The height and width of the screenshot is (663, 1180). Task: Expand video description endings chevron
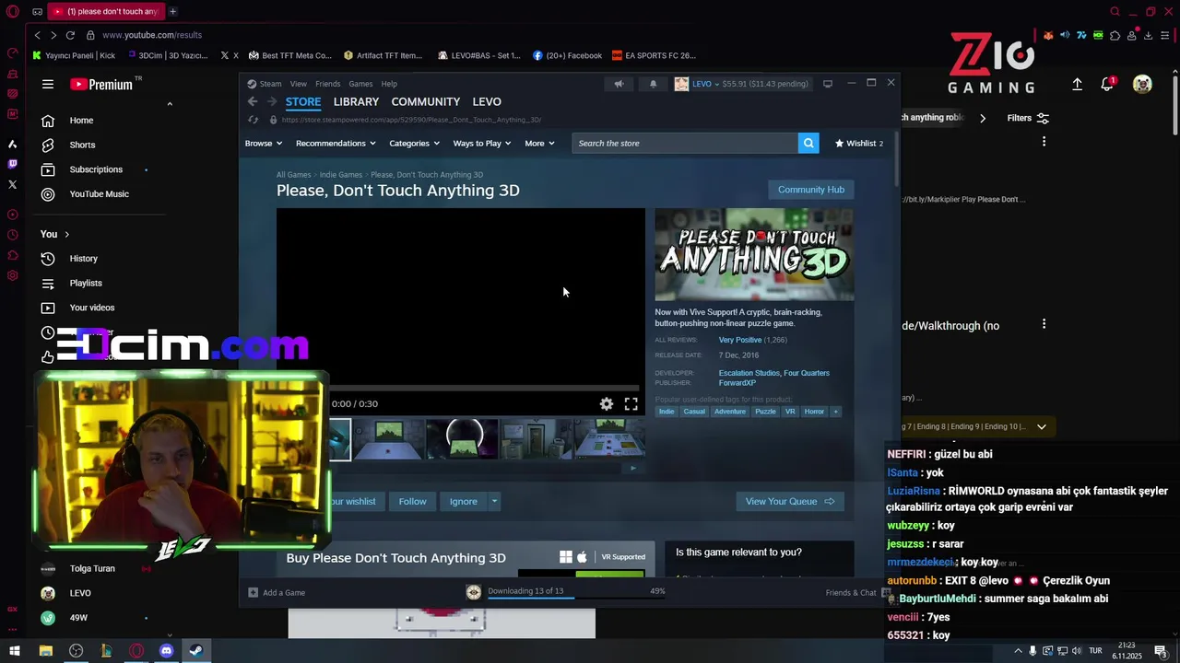pos(1042,426)
